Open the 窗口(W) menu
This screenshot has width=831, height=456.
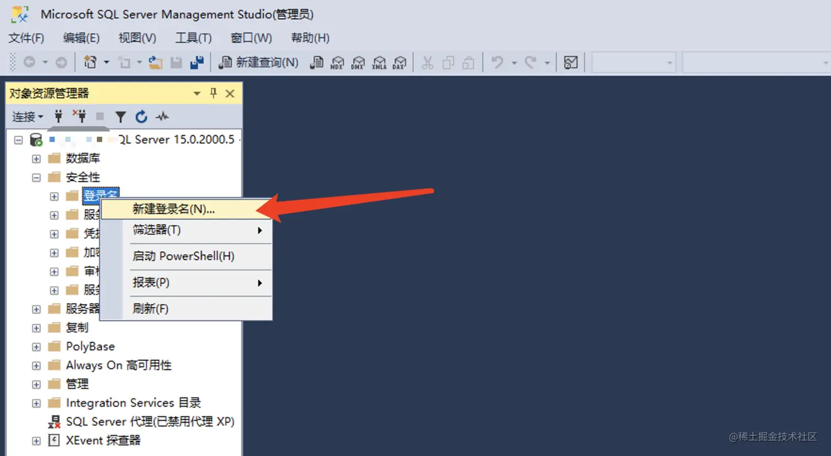pos(251,38)
